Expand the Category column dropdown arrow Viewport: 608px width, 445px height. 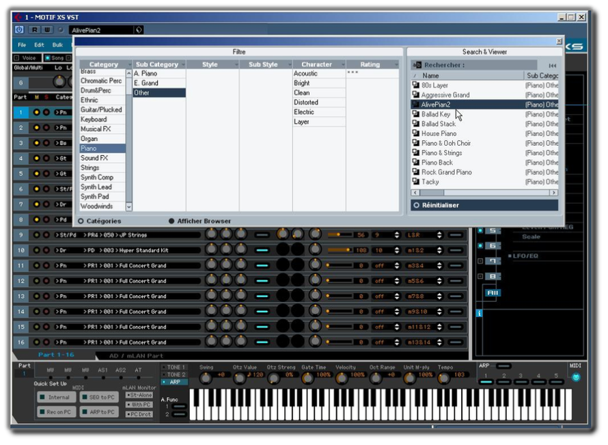[x=130, y=64]
